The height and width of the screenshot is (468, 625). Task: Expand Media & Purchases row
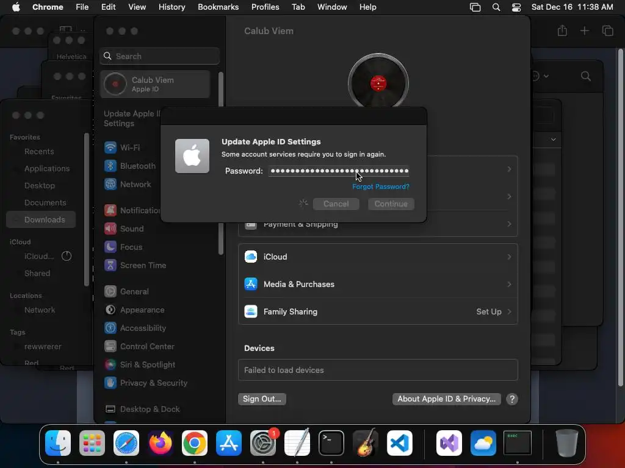point(378,284)
